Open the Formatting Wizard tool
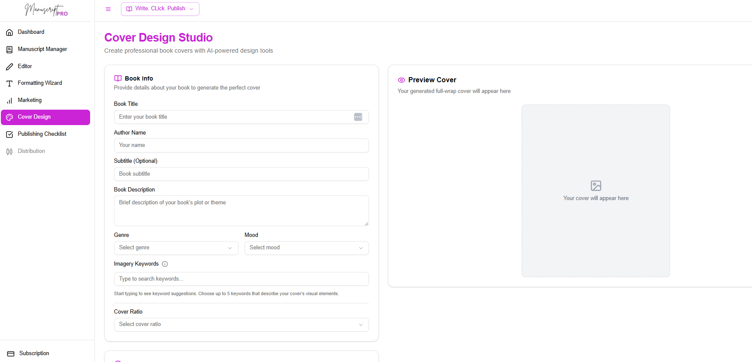 [x=9, y=83]
